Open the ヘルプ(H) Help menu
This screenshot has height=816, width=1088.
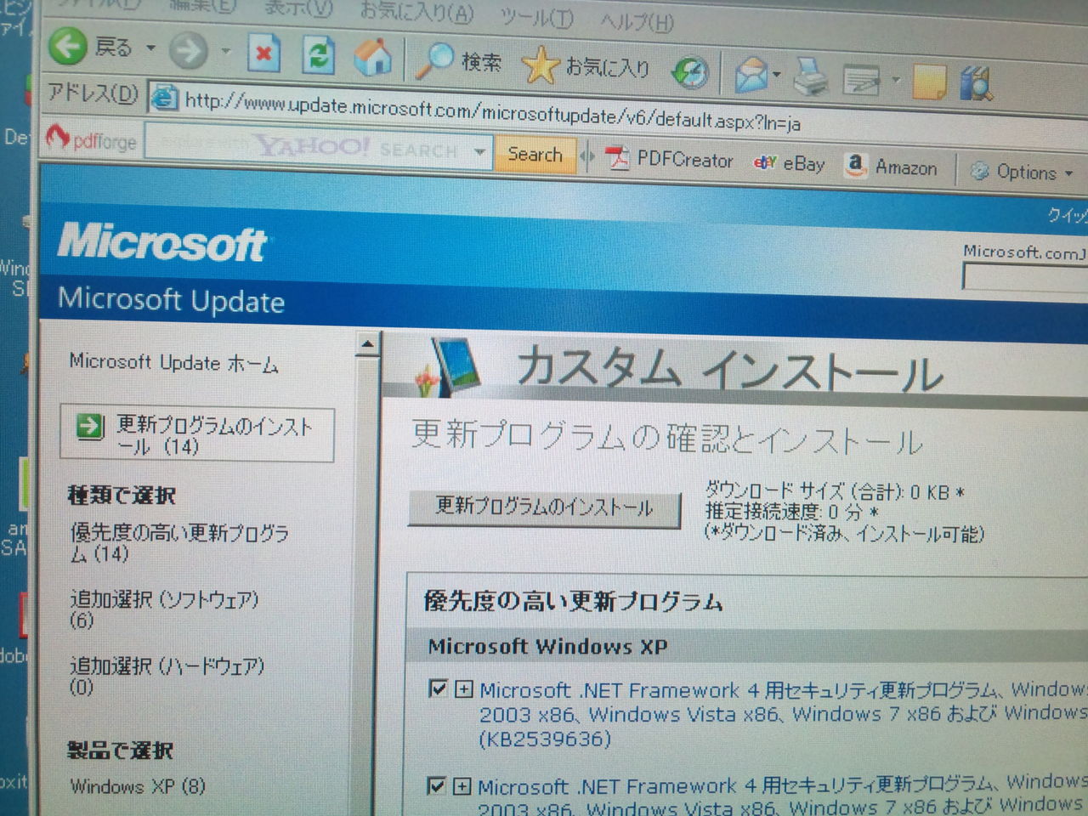point(636,20)
